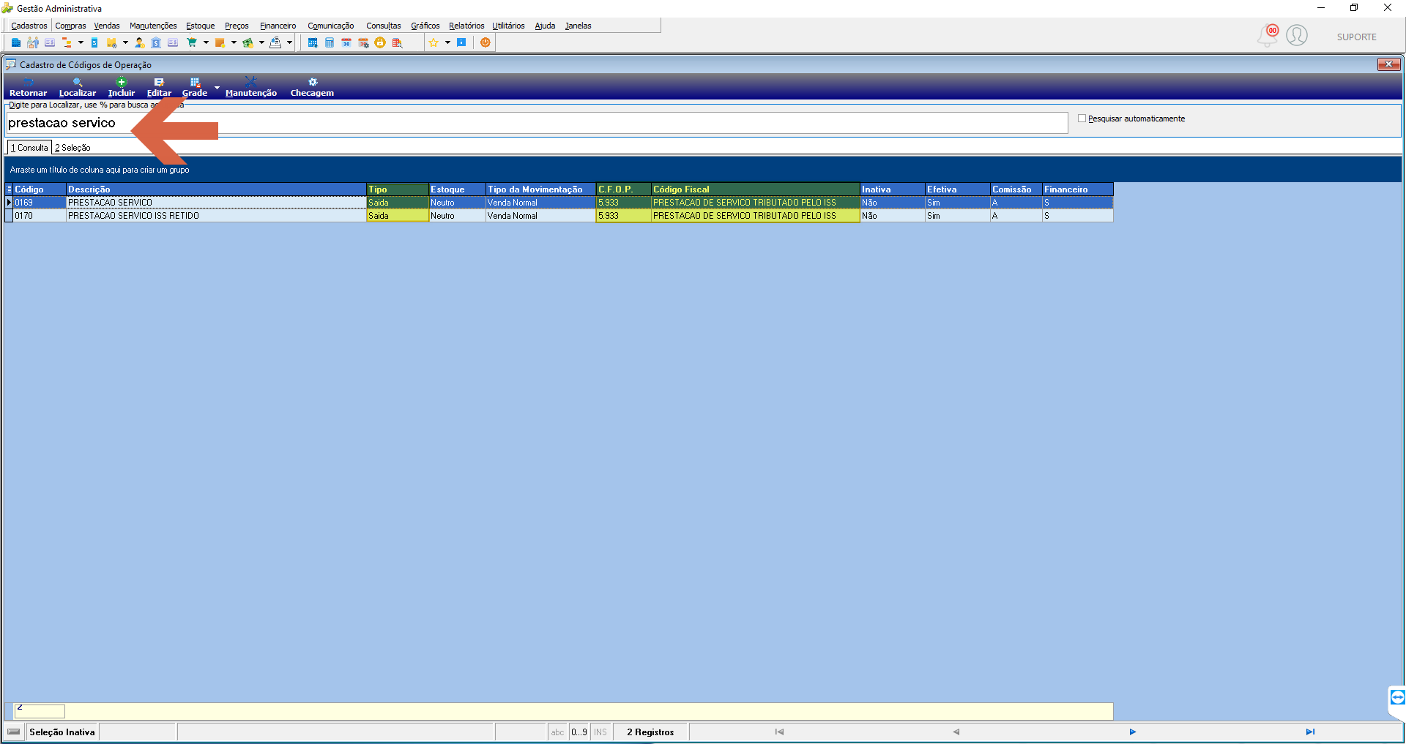The image size is (1406, 744).
Task: Expand dropdown next to green money icon
Action: tap(261, 42)
